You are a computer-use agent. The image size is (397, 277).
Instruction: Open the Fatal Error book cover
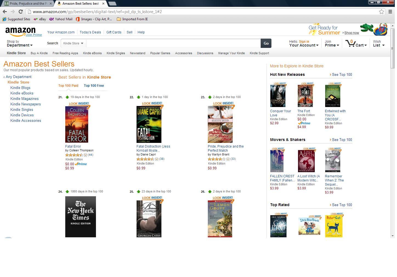[77, 124]
